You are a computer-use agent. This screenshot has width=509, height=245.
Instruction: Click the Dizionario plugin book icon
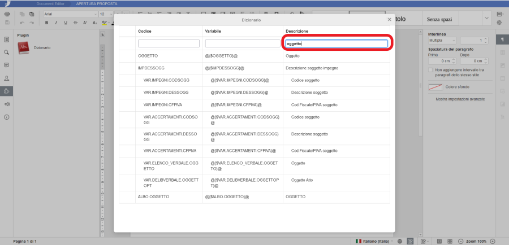pos(24,49)
